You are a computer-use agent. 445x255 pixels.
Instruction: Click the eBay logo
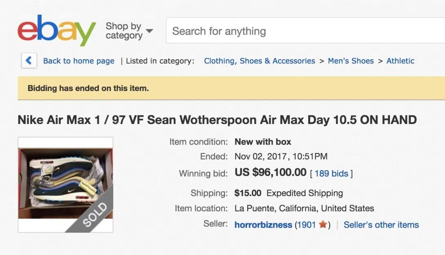click(56, 31)
